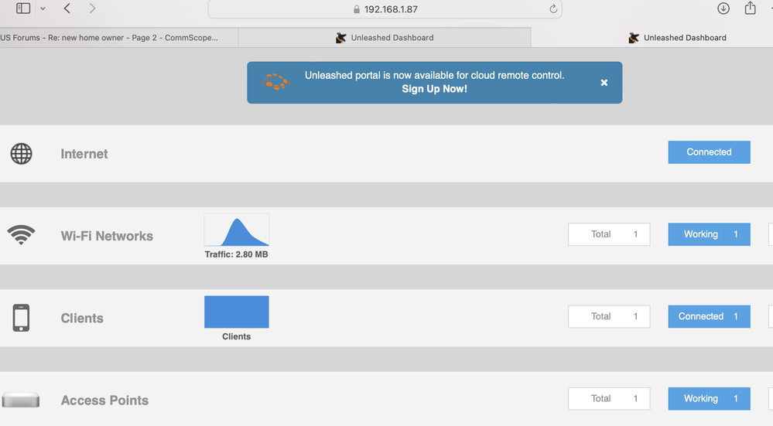
Task: Click the Sign Up Now! link
Action: (x=434, y=89)
